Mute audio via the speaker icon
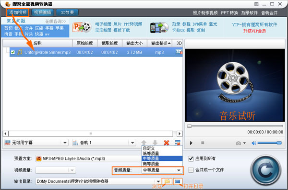The width and height of the screenshot is (288, 190). (254, 143)
